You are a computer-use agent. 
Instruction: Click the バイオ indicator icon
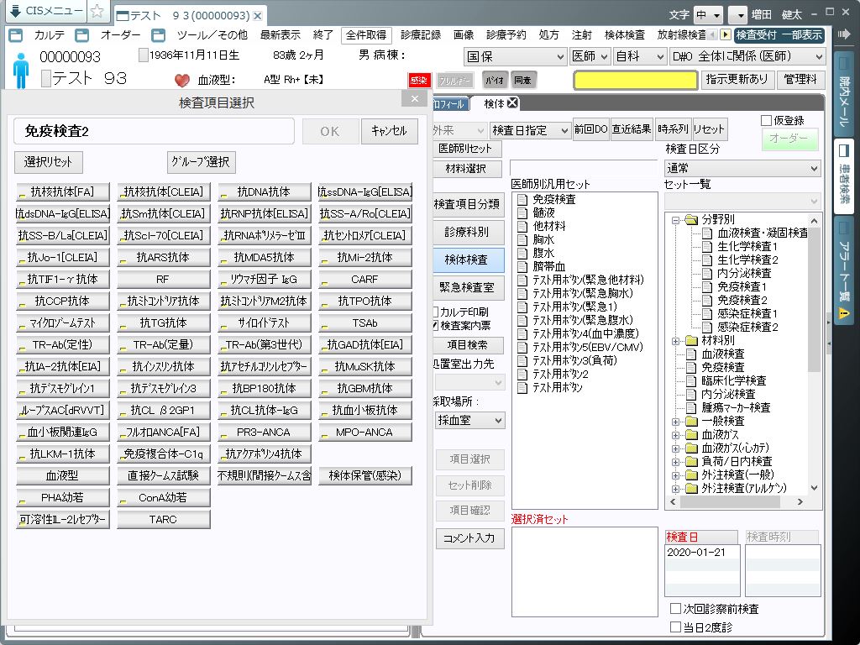(495, 80)
